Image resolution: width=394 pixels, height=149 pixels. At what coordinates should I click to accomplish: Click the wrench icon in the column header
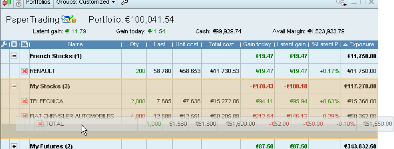pyautogui.click(x=4, y=44)
